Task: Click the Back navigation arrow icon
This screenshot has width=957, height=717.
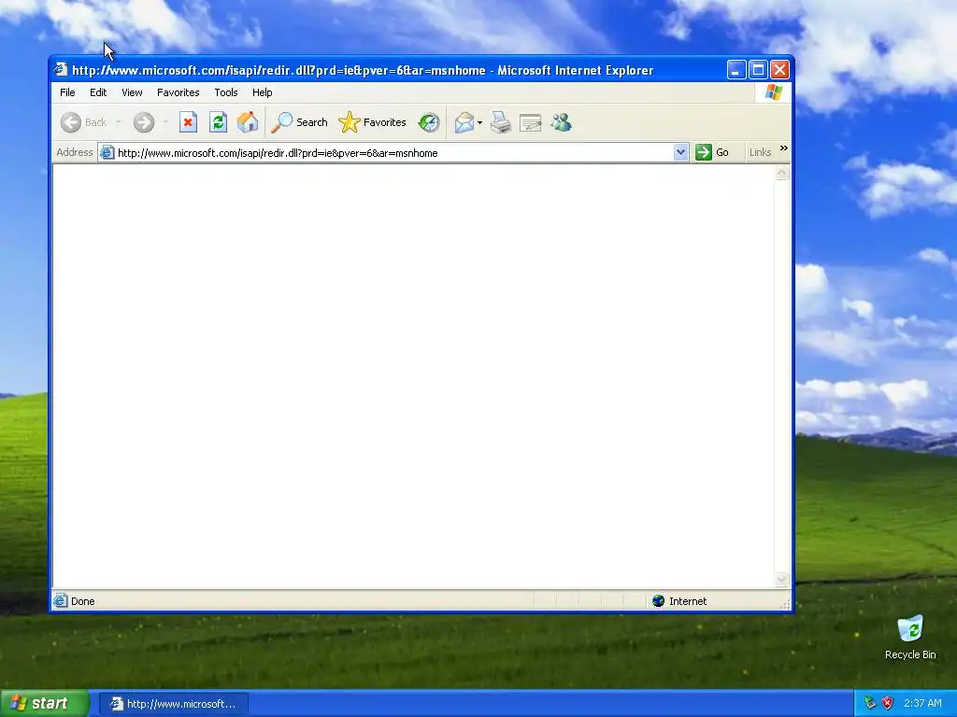Action: coord(71,122)
